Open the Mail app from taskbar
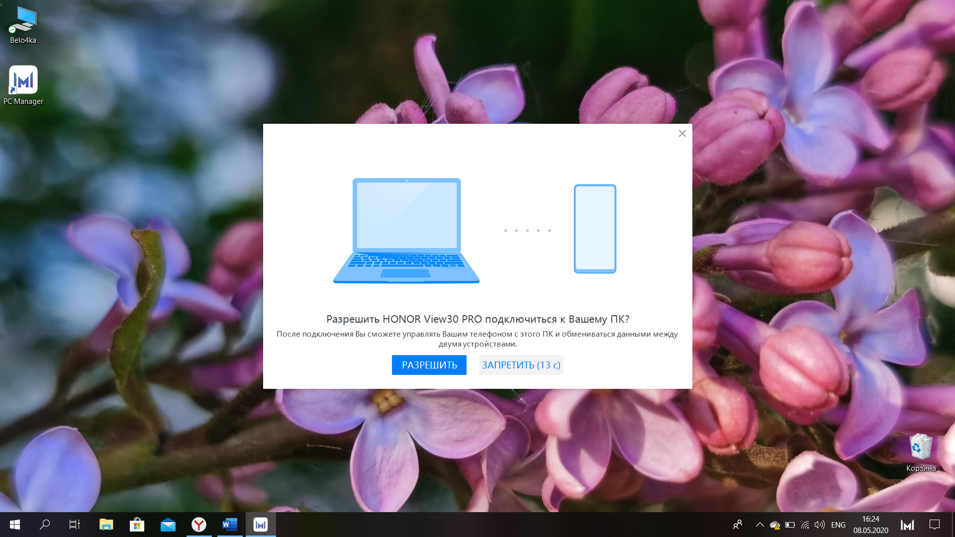 168,525
